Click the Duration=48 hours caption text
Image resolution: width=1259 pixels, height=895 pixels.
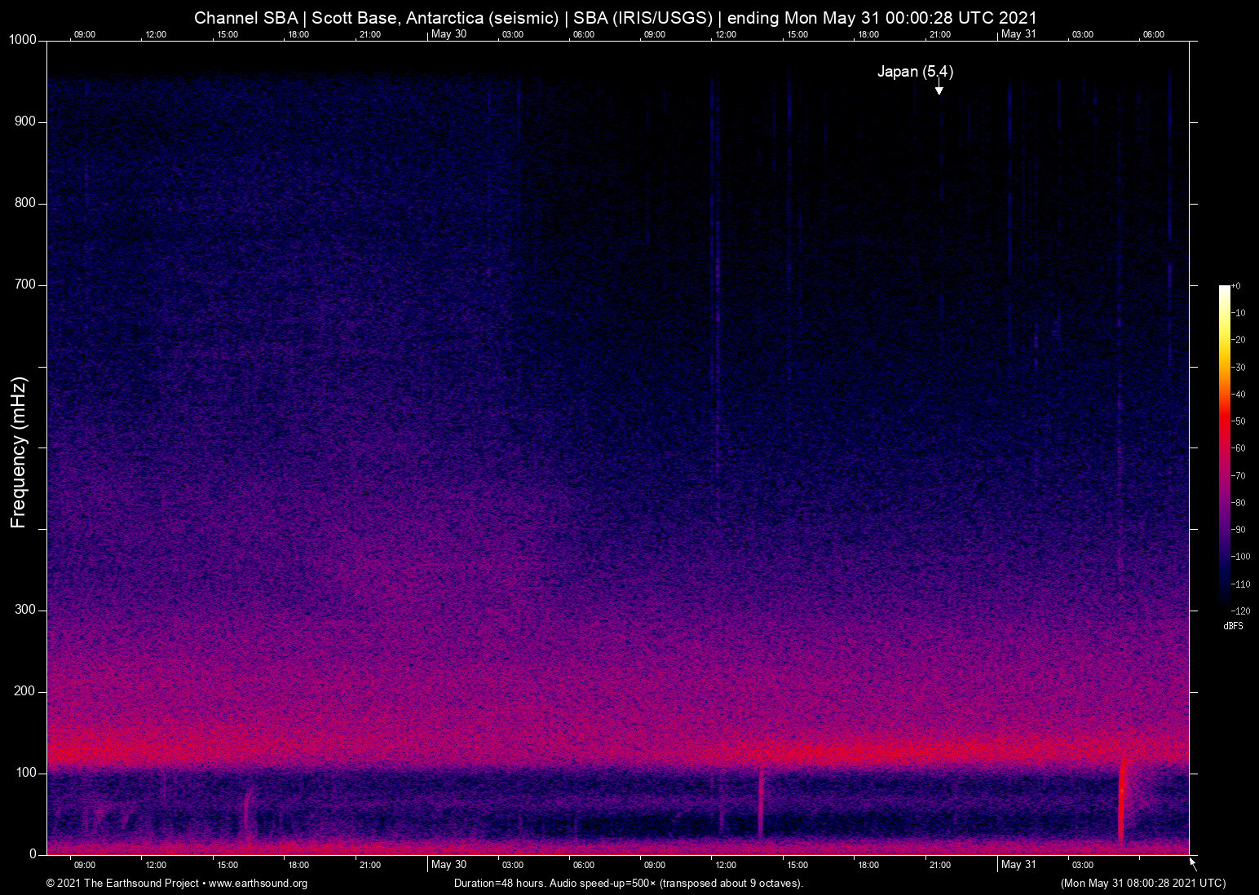[628, 884]
